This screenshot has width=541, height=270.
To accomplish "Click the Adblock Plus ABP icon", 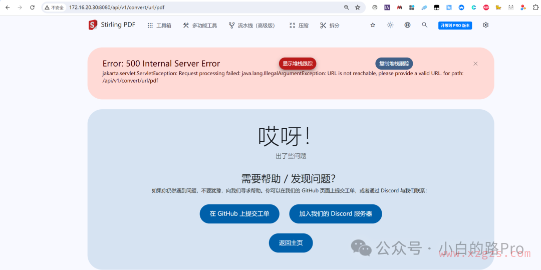I will point(486,7).
